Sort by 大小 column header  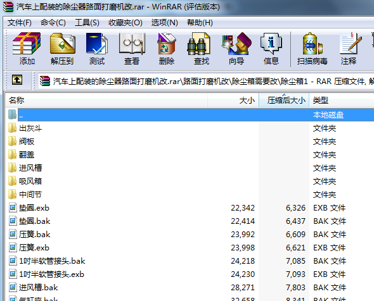point(233,100)
